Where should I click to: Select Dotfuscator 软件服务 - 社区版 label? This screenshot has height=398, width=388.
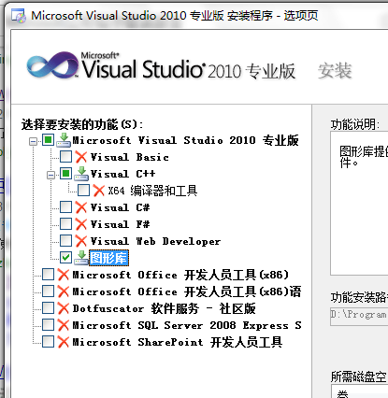pyautogui.click(x=164, y=308)
